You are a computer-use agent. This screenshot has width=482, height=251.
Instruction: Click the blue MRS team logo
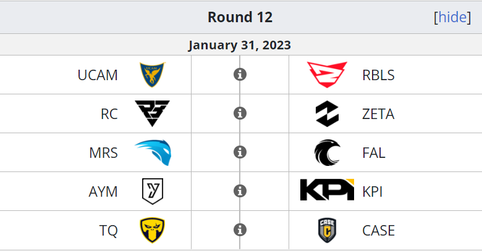pyautogui.click(x=153, y=152)
